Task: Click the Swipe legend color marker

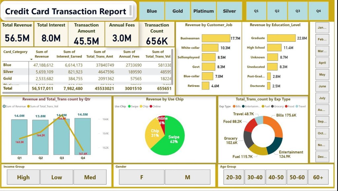Action: click(x=129, y=106)
